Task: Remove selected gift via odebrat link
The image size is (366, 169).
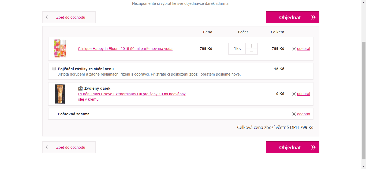Action: [x=304, y=94]
